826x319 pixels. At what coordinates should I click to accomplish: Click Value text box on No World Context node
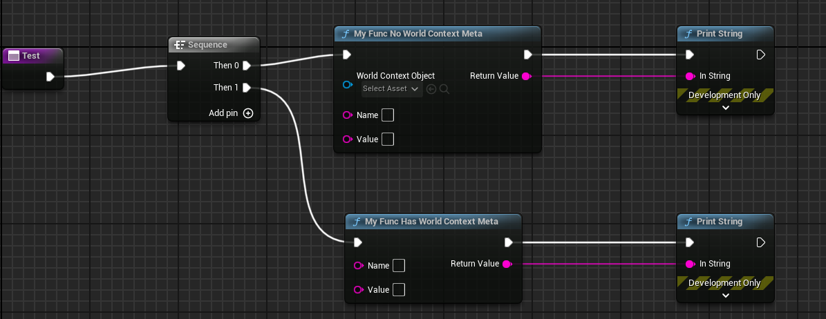point(388,139)
